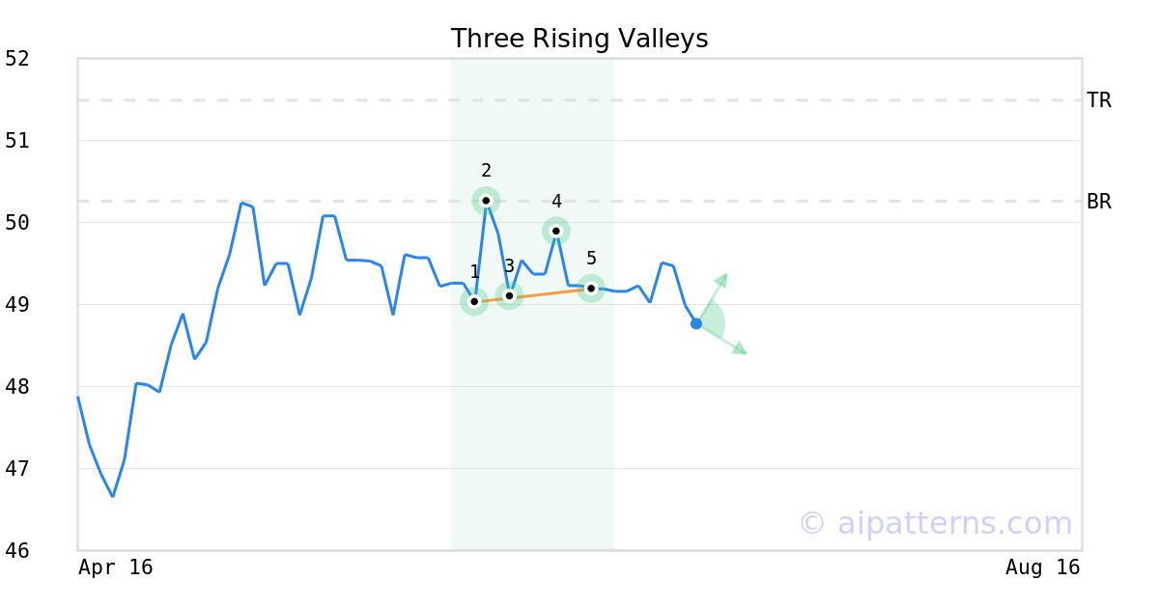Viewport: 1159px width, 608px height.
Task: Open the aipatterns.com watermark link
Action: click(935, 523)
